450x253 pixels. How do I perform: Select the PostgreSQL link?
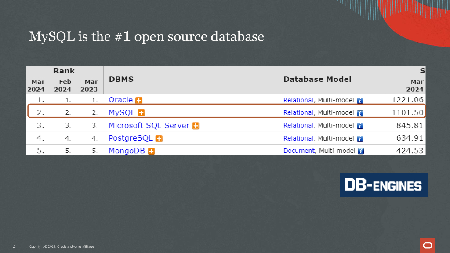pos(131,138)
